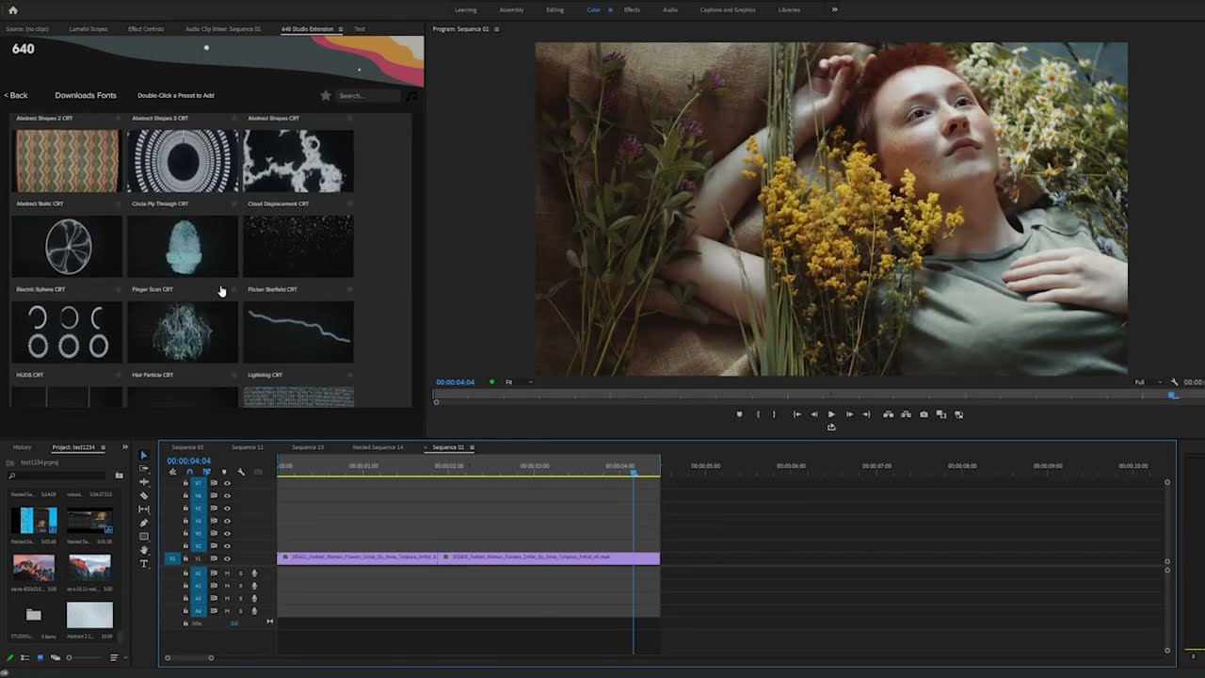
Task: Pick the Hand tool
Action: pos(144,550)
